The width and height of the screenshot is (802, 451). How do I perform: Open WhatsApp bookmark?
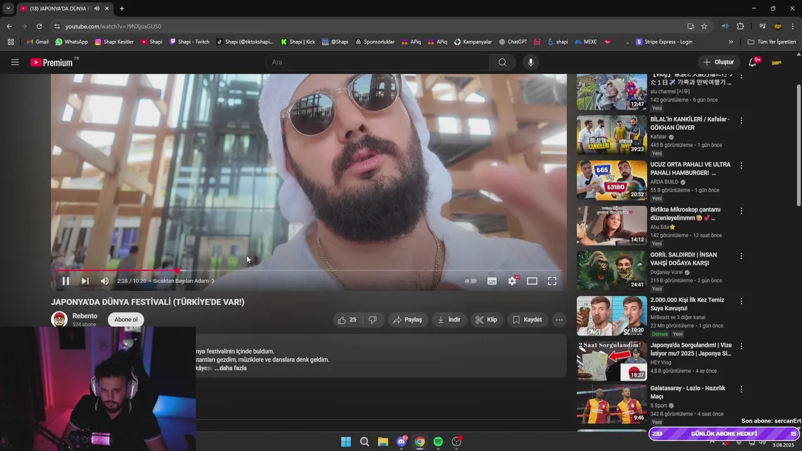(x=71, y=42)
